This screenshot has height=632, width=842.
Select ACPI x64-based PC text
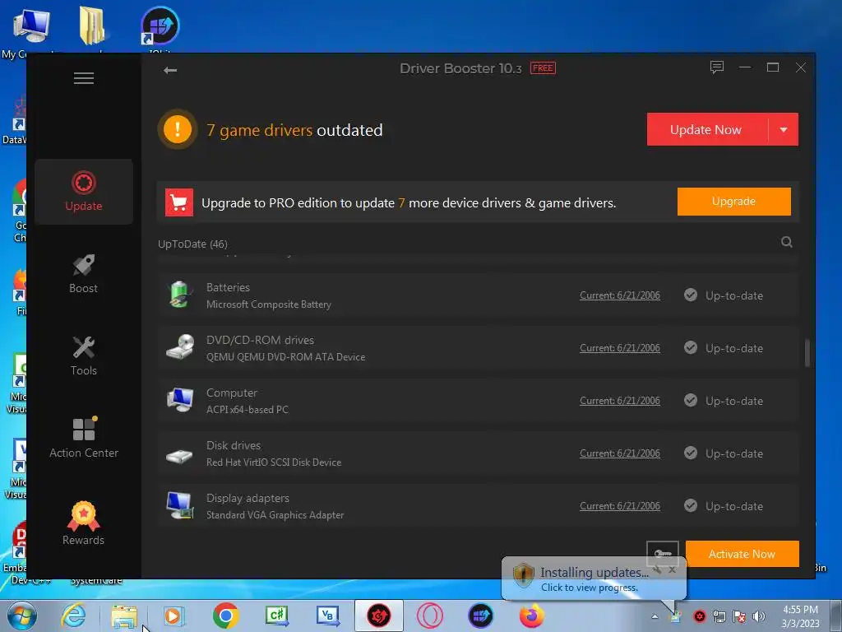[x=247, y=410]
